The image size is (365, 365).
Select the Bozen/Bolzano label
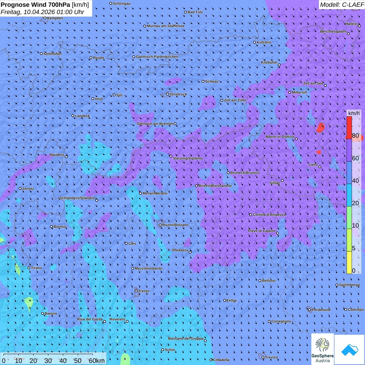(x=175, y=225)
